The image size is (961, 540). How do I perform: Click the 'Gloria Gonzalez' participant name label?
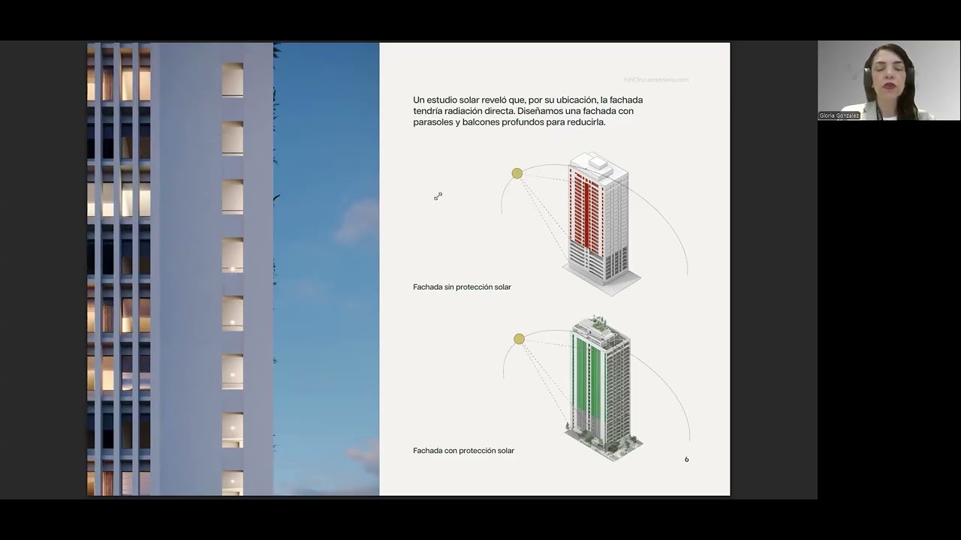pyautogui.click(x=839, y=116)
